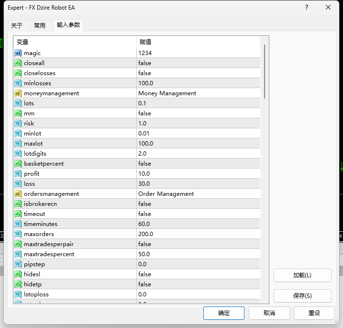
Task: Select the lots value 0.1 field
Action: (199, 103)
